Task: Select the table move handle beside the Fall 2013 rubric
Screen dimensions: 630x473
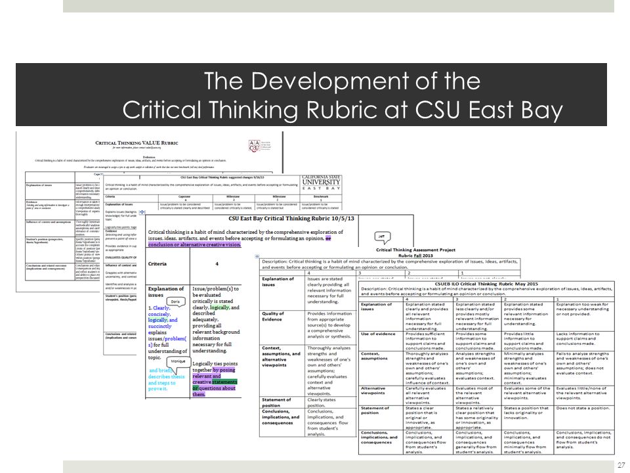Action: (x=257, y=256)
